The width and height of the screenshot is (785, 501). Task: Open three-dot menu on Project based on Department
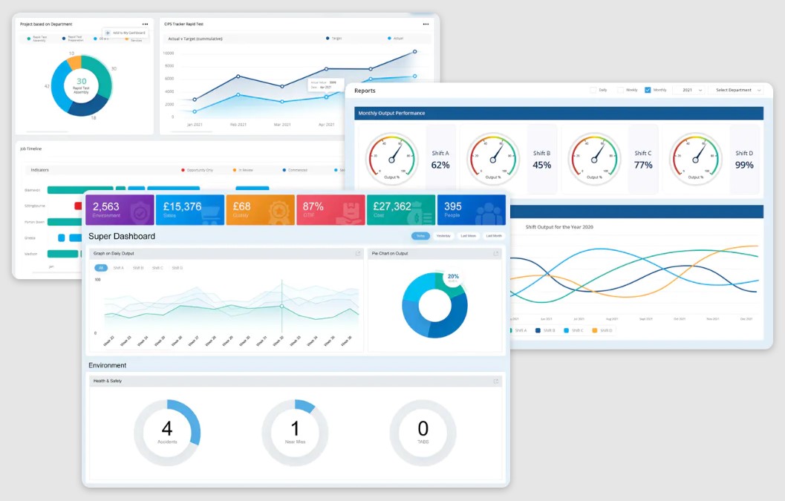point(145,24)
